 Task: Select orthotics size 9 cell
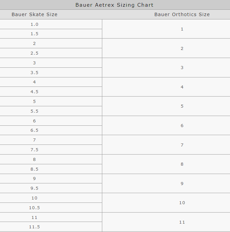pyautogui.click(x=182, y=183)
